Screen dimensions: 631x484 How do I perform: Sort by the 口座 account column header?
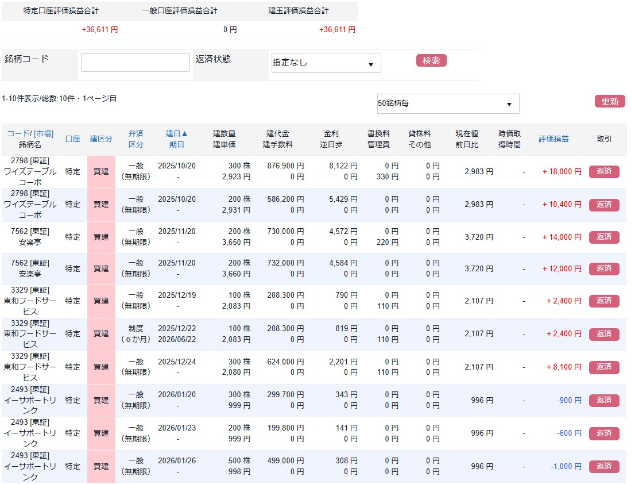72,138
